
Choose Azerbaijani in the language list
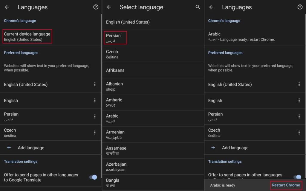coord(153,167)
